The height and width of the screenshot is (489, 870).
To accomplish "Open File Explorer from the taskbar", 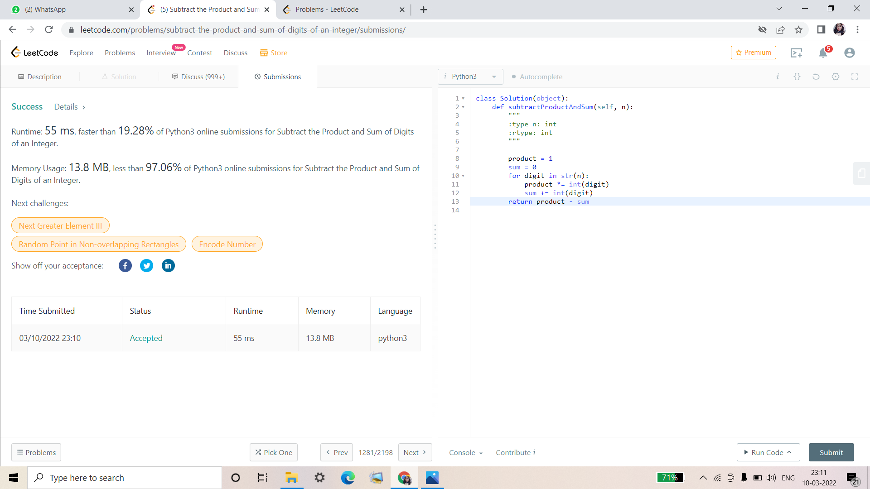I will pos(291,478).
